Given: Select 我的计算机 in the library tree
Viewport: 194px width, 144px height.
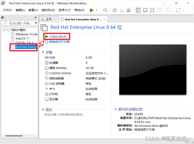Looking at the screenshot, I should [18, 30].
